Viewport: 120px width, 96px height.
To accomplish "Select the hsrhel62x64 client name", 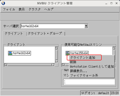I will (21, 53).
